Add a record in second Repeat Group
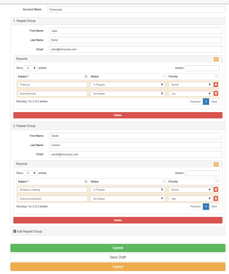Viewport: 229px width, 274px height. [x=216, y=164]
